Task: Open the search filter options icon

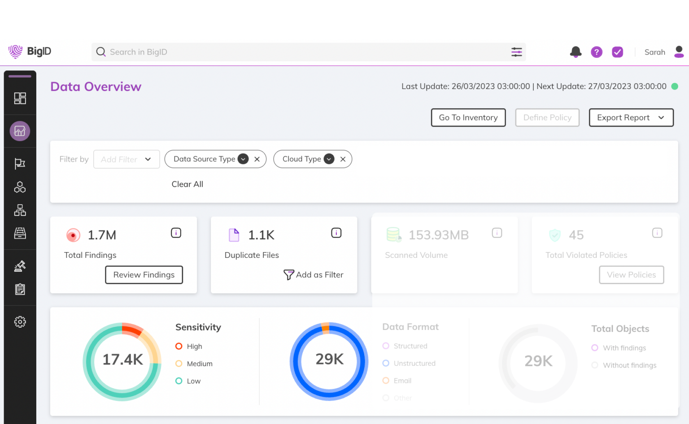Action: tap(516, 52)
